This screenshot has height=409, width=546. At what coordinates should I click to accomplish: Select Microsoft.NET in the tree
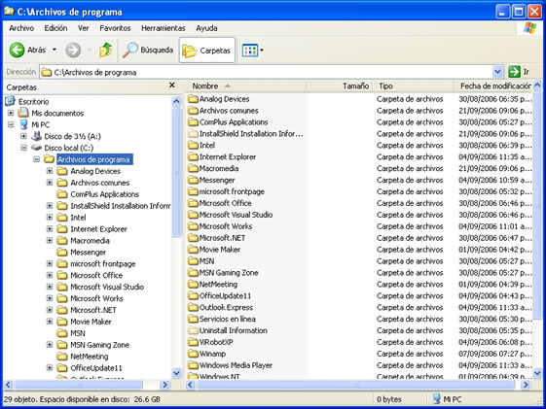pyautogui.click(x=93, y=310)
